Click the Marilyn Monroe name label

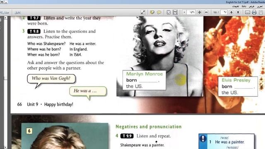click(145, 74)
